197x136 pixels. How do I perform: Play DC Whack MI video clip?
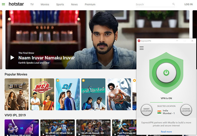click(x=58, y=128)
